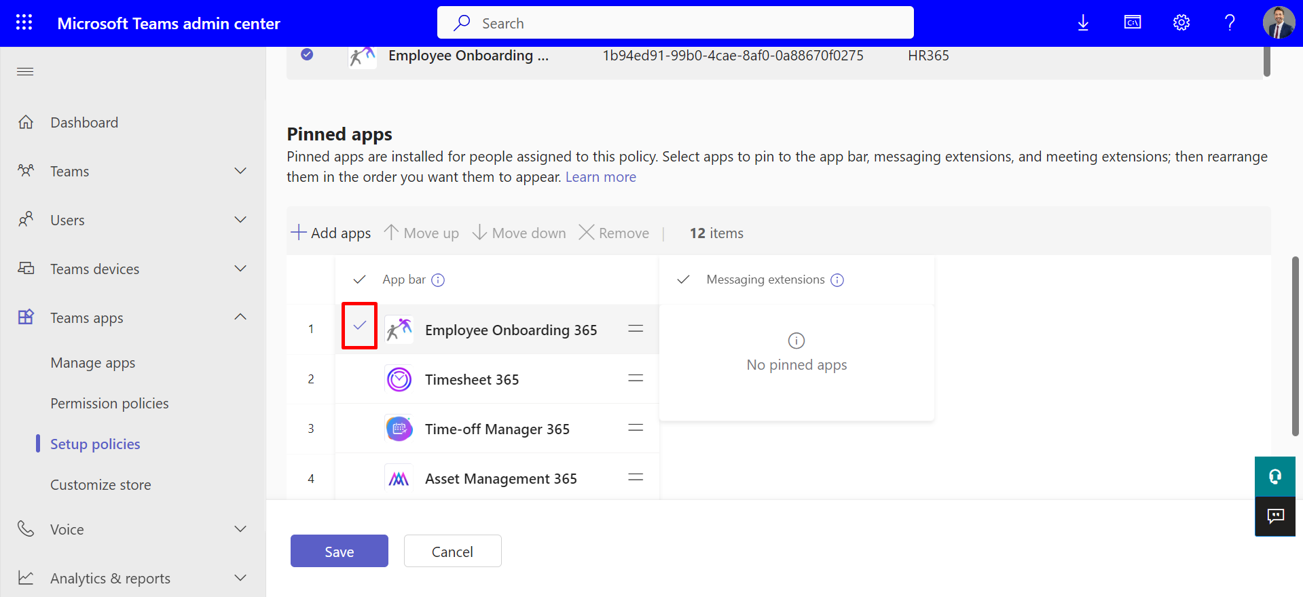Grab reorder handle for Asset Management 365
Image resolution: width=1303 pixels, height=597 pixels.
click(636, 478)
